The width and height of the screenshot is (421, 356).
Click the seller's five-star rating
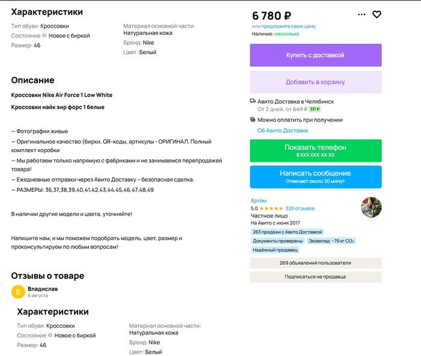[271, 208]
